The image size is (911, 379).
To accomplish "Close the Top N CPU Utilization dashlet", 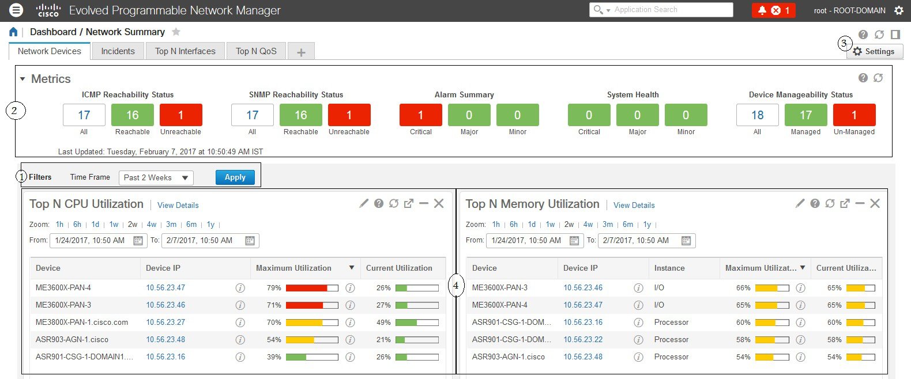I will pyautogui.click(x=439, y=203).
